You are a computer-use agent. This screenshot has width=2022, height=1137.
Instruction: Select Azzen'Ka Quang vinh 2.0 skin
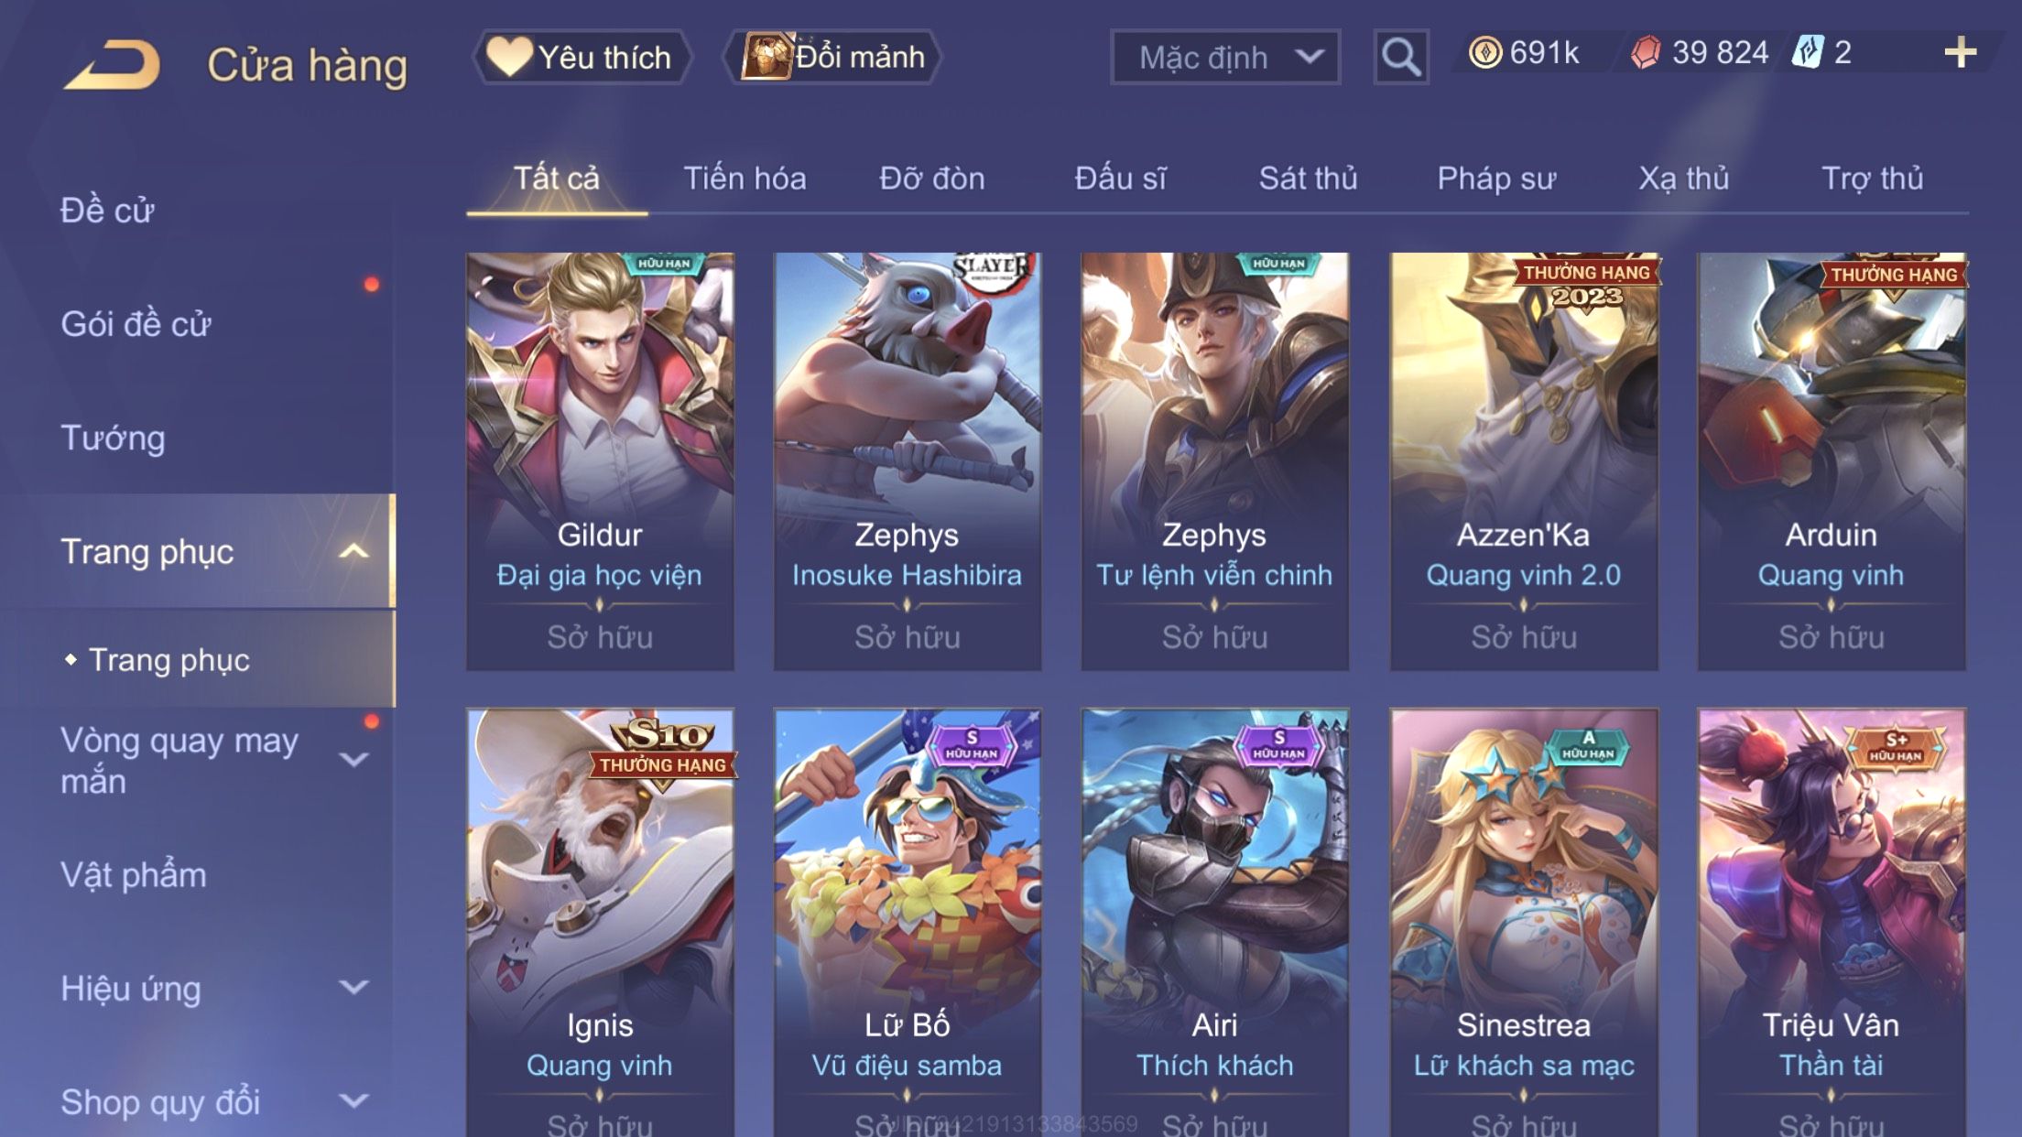[x=1524, y=461]
